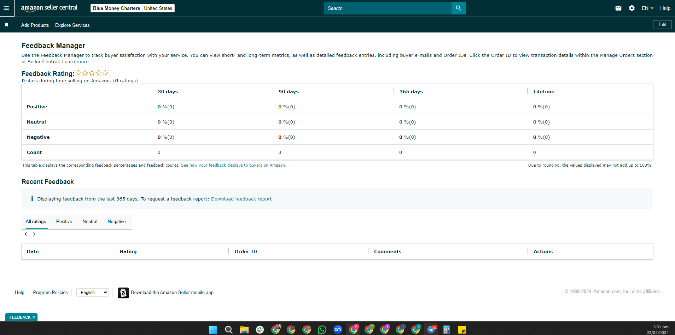Image resolution: width=675 pixels, height=335 pixels.
Task: Open Explore Services menu item
Action: pyautogui.click(x=72, y=25)
